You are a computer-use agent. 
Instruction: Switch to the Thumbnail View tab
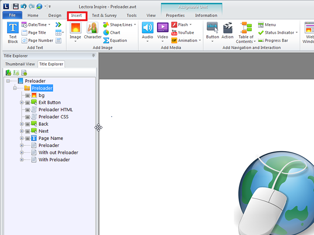[20, 64]
